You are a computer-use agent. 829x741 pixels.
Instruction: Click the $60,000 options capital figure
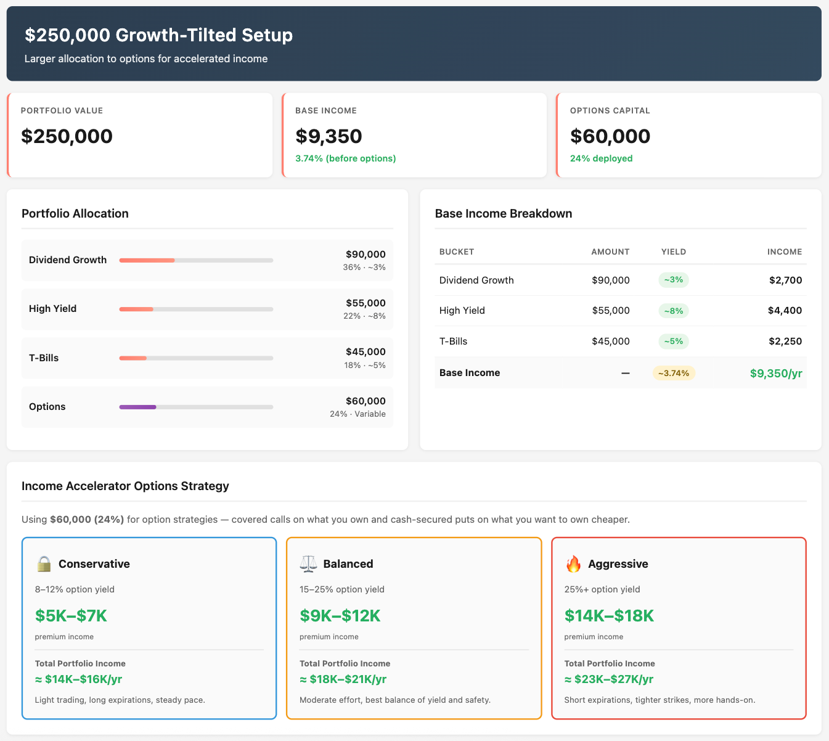pos(610,136)
